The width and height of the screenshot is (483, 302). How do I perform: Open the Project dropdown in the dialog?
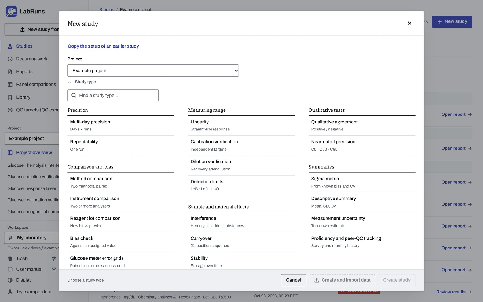[153, 71]
